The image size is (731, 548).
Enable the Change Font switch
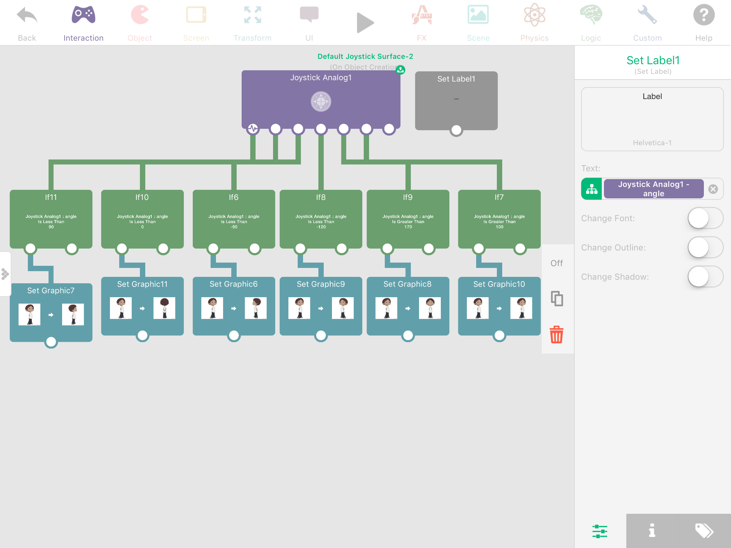pyautogui.click(x=705, y=218)
